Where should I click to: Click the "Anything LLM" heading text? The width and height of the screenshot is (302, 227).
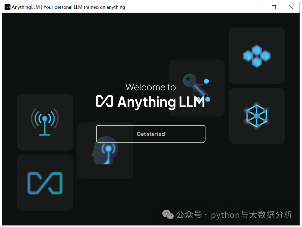[x=161, y=102]
